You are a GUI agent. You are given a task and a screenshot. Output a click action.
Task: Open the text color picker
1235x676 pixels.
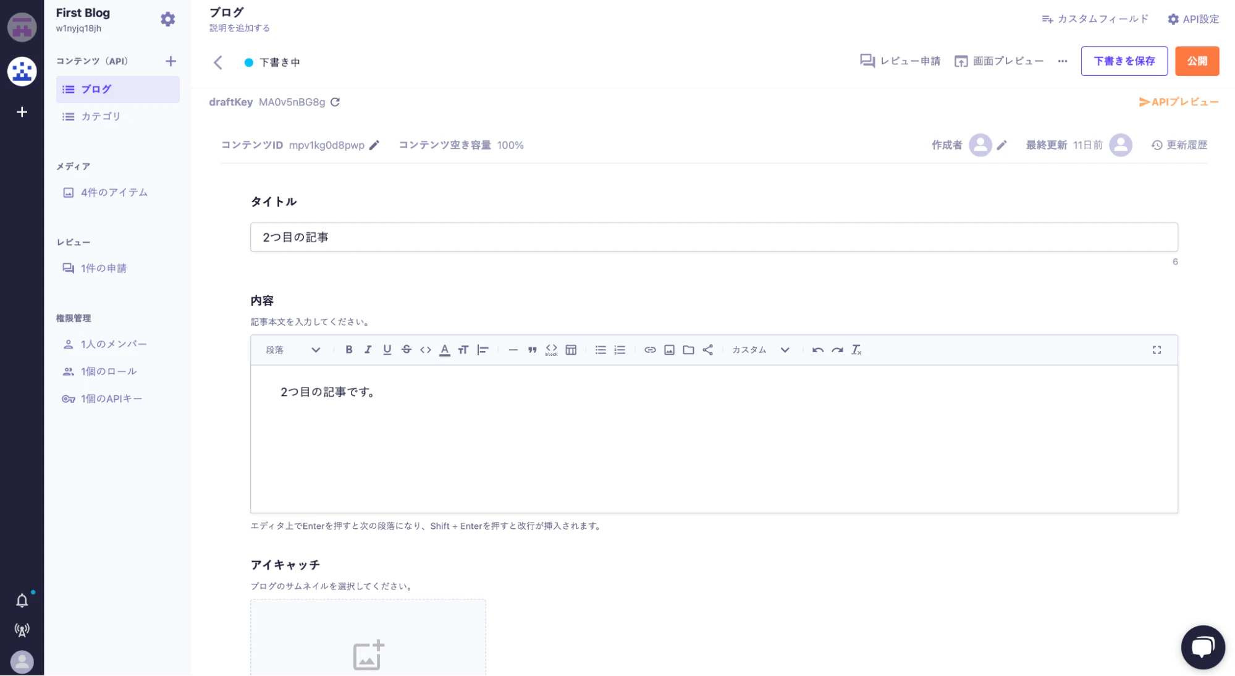tap(445, 350)
